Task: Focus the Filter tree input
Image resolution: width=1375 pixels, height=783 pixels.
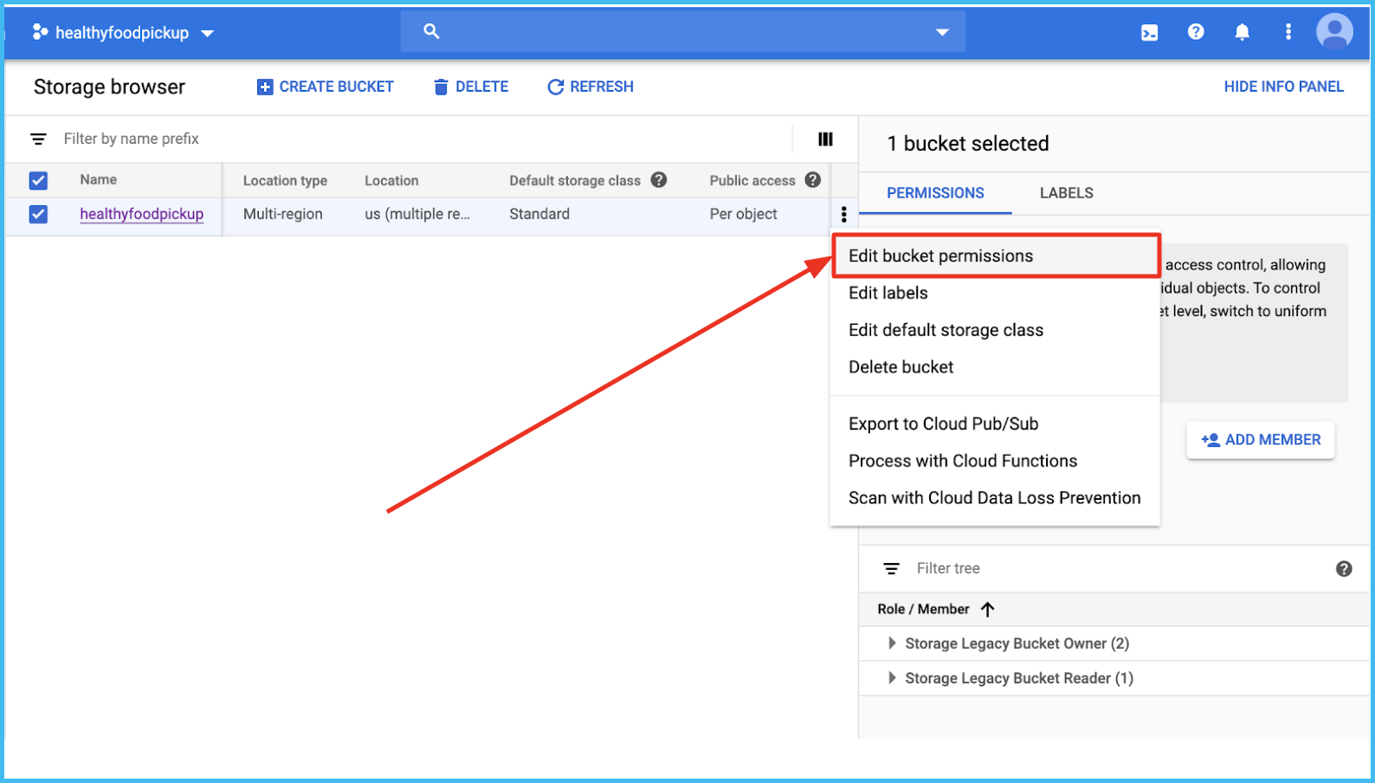Action: click(1121, 568)
